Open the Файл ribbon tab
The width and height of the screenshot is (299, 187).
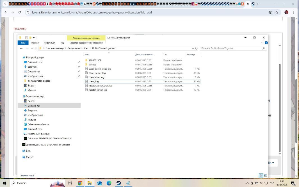click(x=23, y=43)
